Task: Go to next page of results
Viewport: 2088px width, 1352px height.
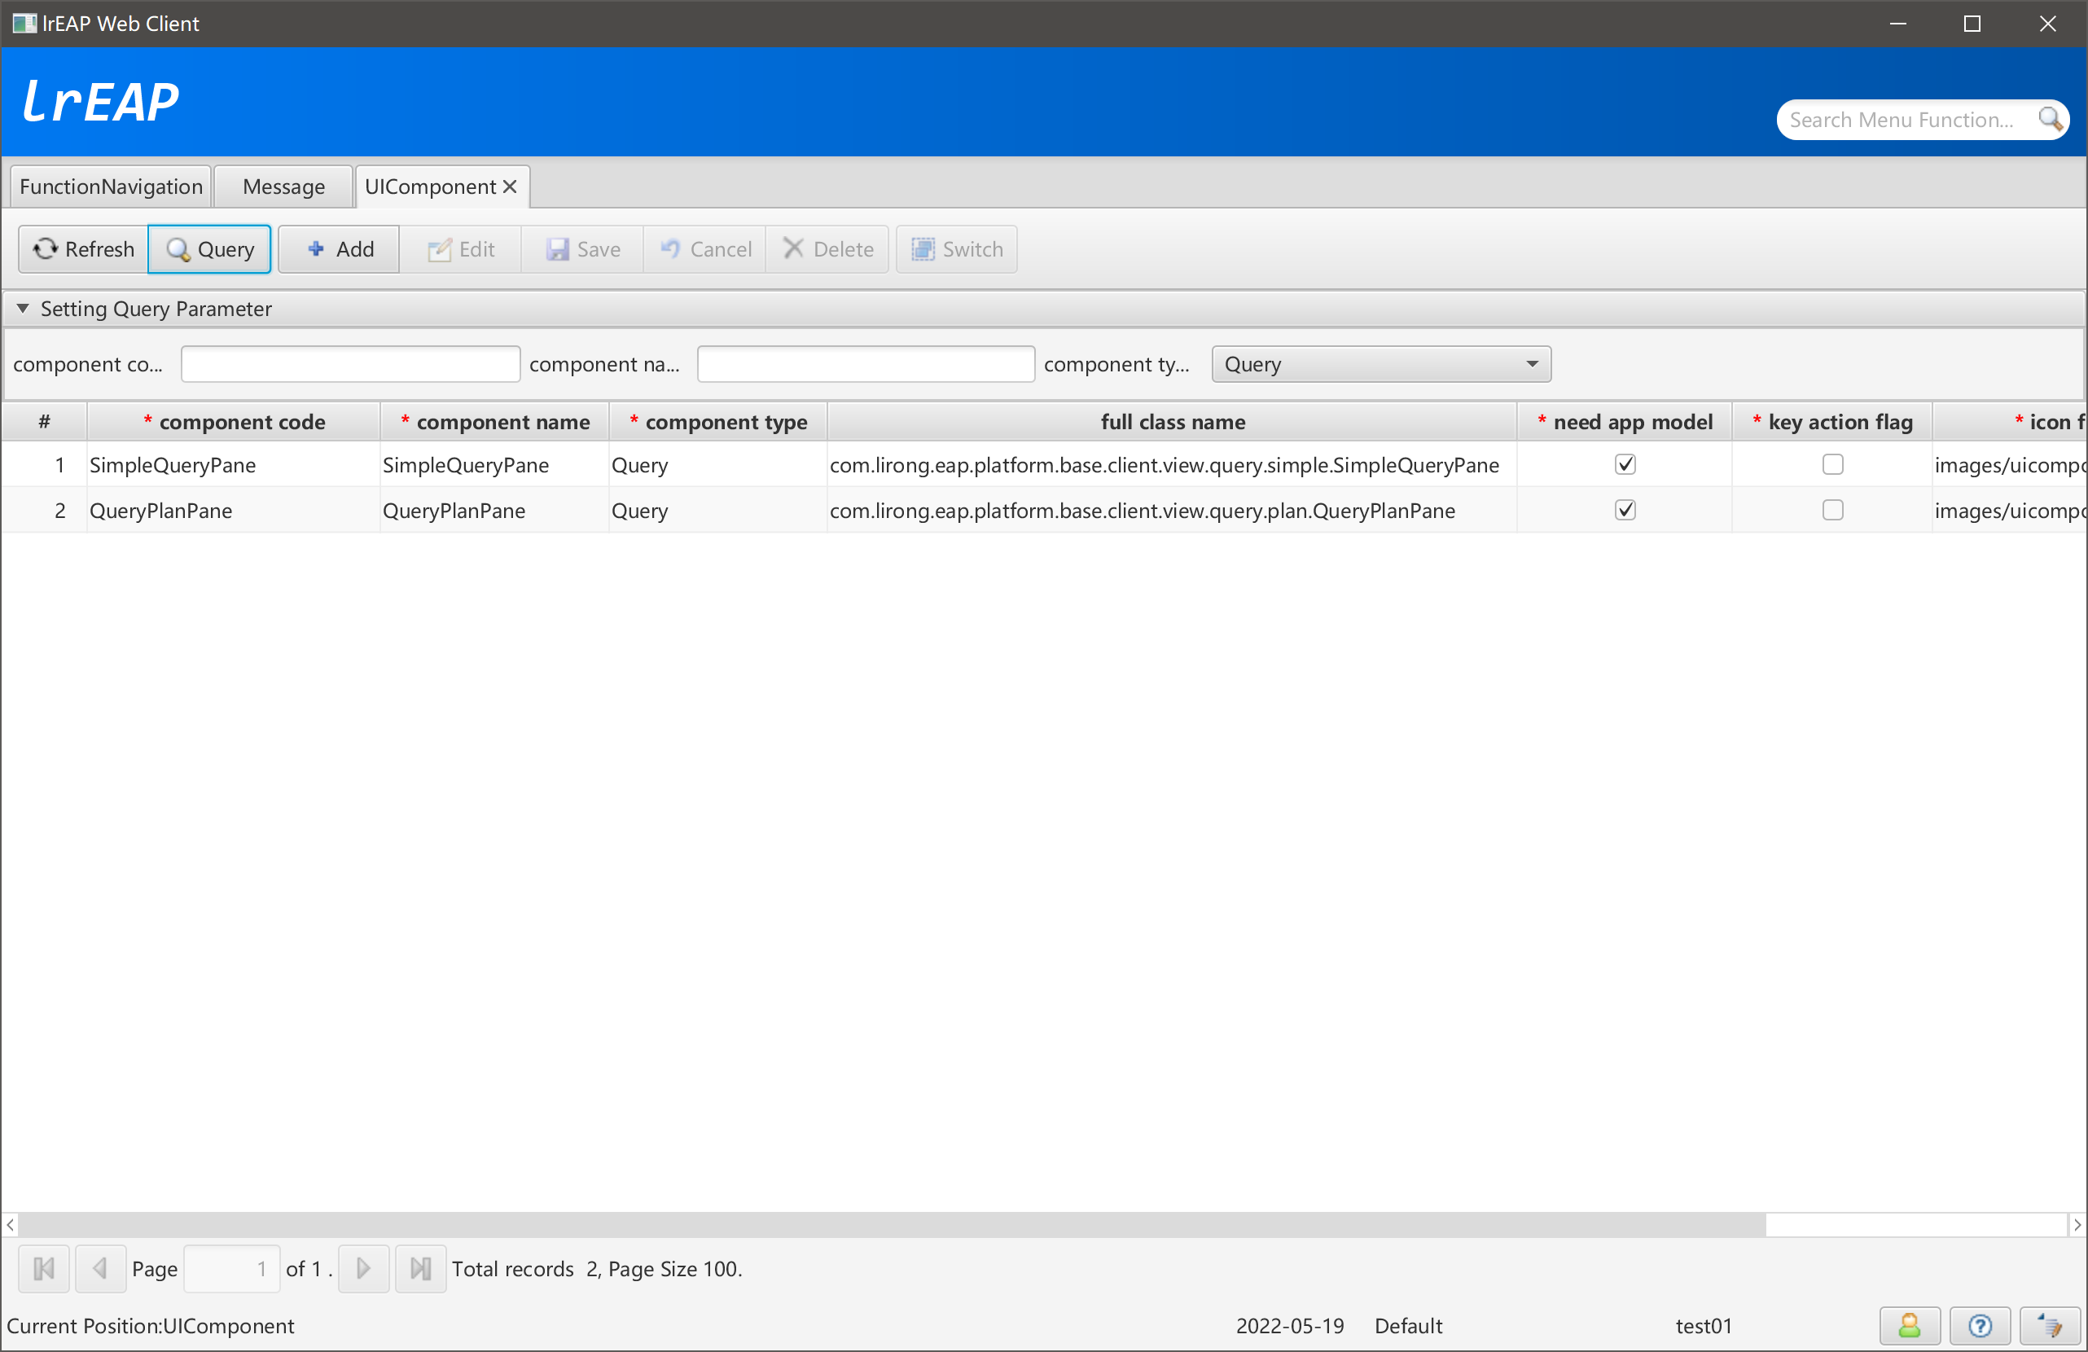Action: click(363, 1269)
